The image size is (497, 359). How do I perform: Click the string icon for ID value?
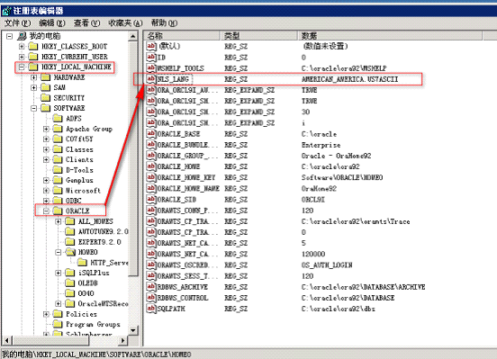(x=151, y=57)
